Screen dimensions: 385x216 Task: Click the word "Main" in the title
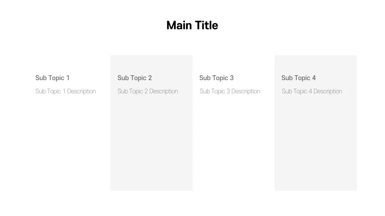click(x=179, y=25)
